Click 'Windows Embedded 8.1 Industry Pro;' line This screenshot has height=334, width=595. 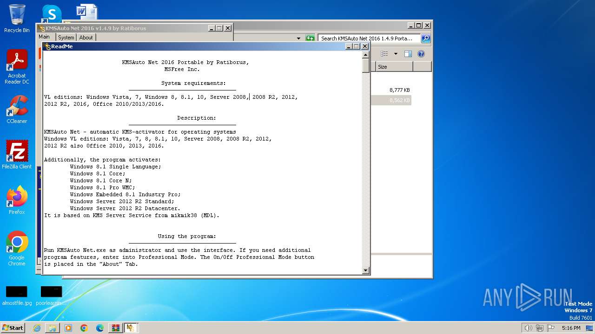pos(125,194)
